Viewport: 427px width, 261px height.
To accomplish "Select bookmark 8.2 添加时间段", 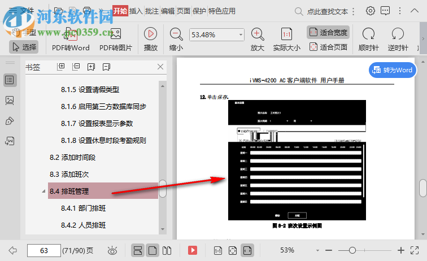I will [72, 158].
